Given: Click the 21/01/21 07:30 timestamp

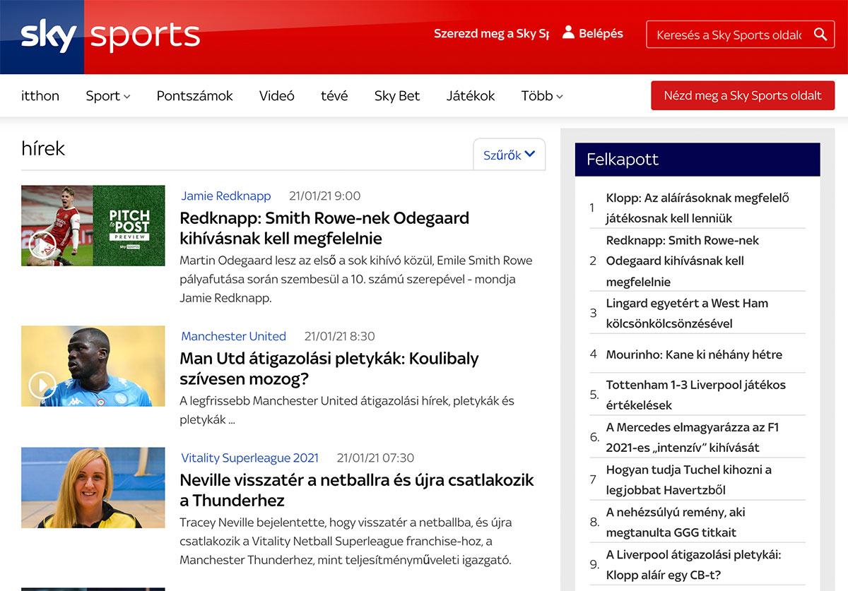Looking at the screenshot, I should pyautogui.click(x=375, y=458).
